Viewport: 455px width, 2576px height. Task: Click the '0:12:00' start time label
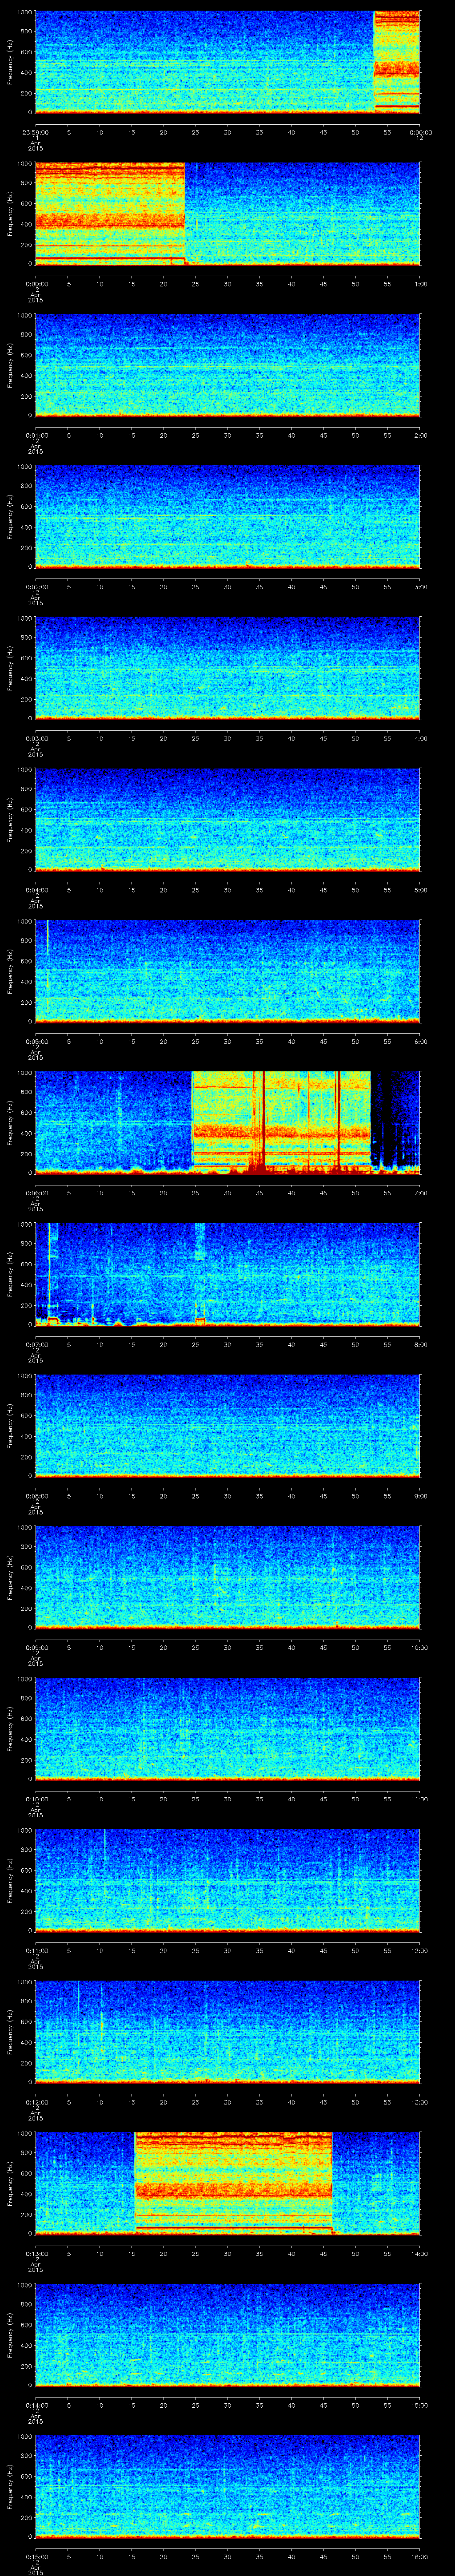click(x=36, y=2101)
